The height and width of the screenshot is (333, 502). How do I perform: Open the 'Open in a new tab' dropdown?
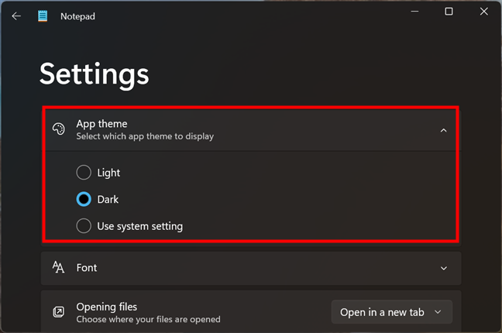point(391,312)
